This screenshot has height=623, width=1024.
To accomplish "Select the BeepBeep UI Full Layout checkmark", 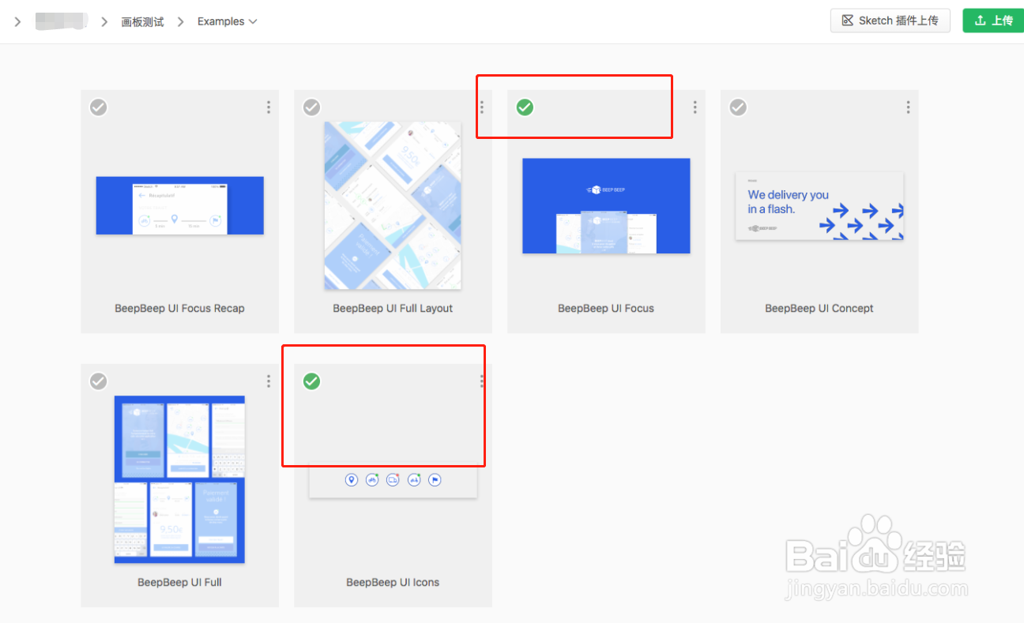I will point(311,107).
